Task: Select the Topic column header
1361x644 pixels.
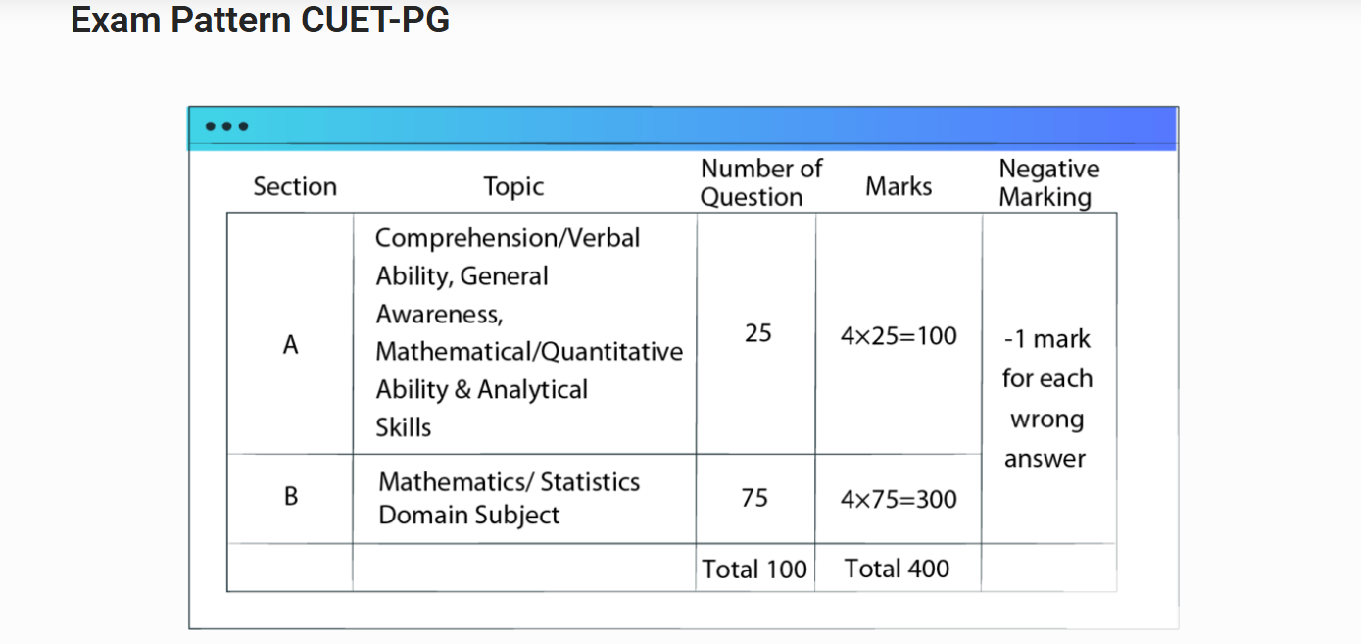Action: click(x=513, y=186)
